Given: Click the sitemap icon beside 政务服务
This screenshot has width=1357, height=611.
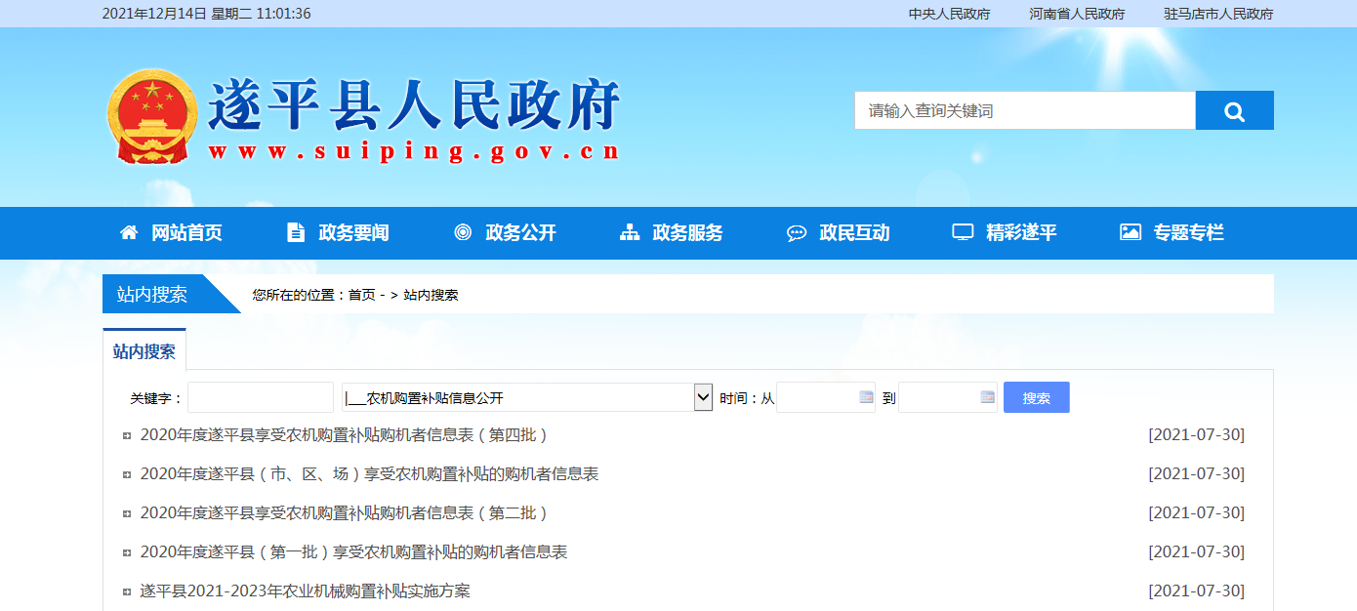Looking at the screenshot, I should tap(630, 232).
